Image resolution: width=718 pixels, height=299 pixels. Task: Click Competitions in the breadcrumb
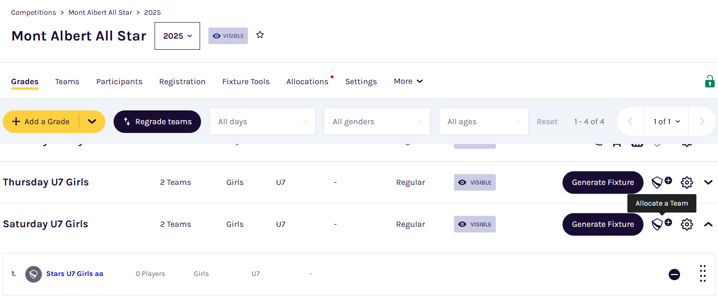pos(34,12)
